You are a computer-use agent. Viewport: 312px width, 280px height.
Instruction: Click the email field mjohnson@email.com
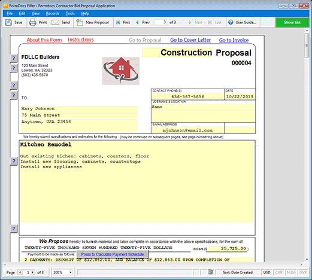click(187, 130)
